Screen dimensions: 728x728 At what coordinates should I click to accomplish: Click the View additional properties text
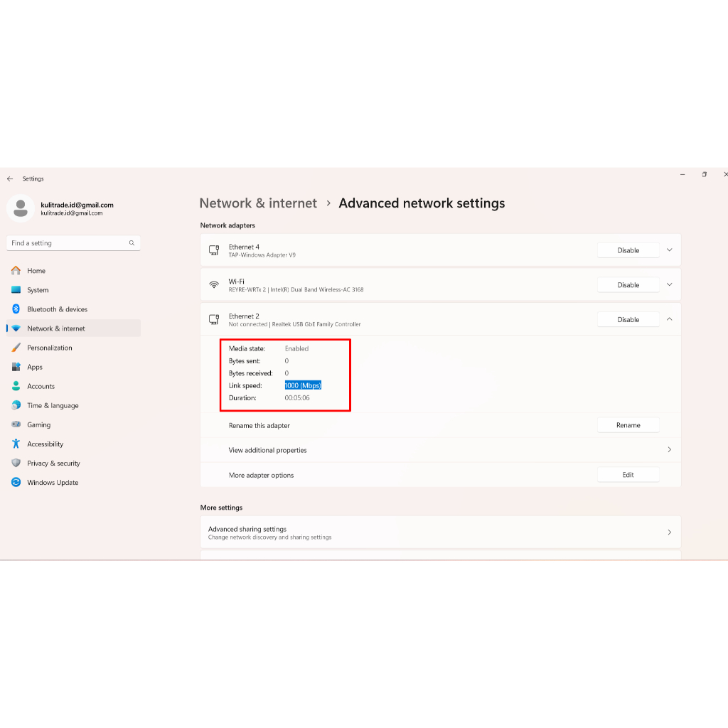pyautogui.click(x=267, y=450)
